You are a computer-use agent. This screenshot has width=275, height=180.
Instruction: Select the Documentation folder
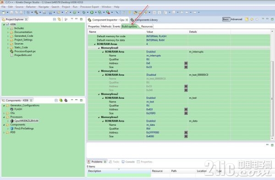pyautogui.click(x=23, y=32)
